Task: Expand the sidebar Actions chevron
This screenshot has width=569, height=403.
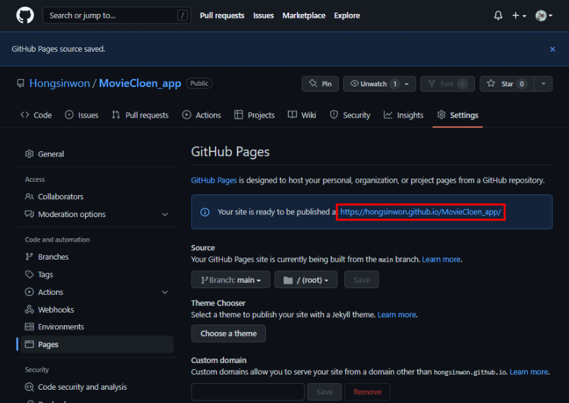Action: click(x=164, y=292)
